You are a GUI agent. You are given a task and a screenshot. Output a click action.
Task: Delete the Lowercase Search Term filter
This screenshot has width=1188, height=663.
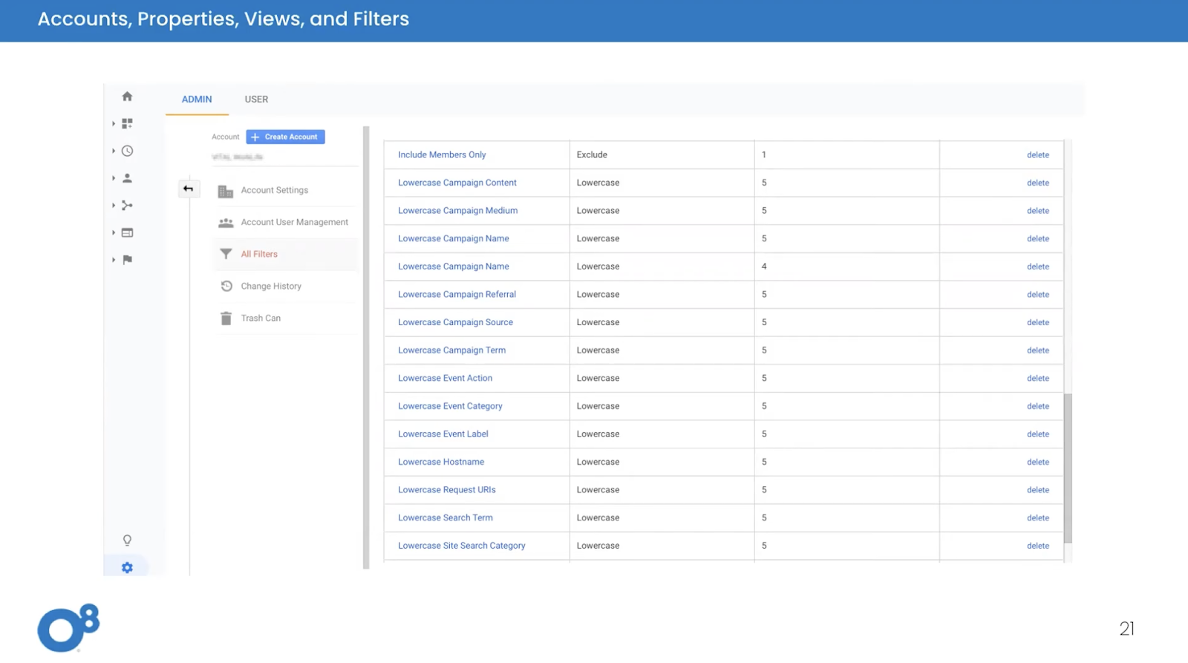1038,518
